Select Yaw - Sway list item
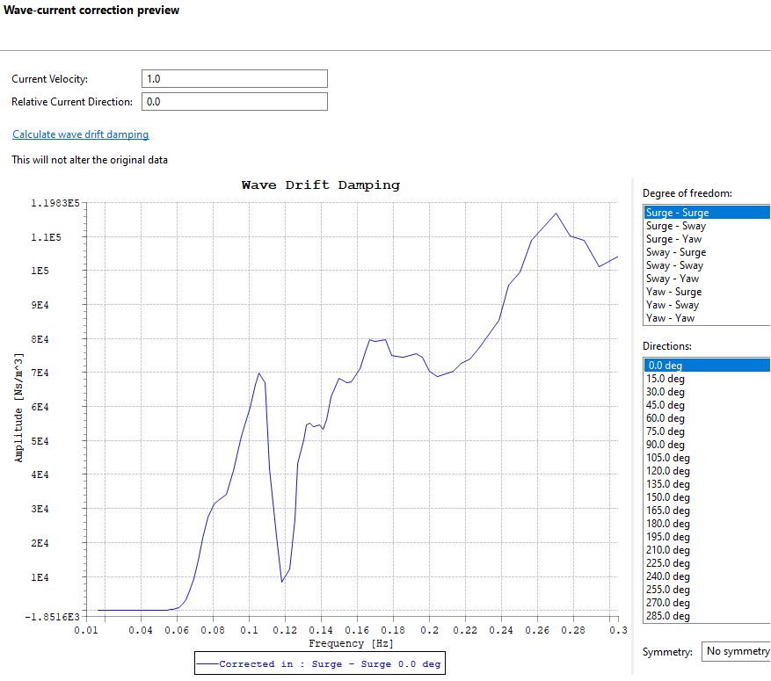Image resolution: width=771 pixels, height=681 pixels. pos(673,305)
